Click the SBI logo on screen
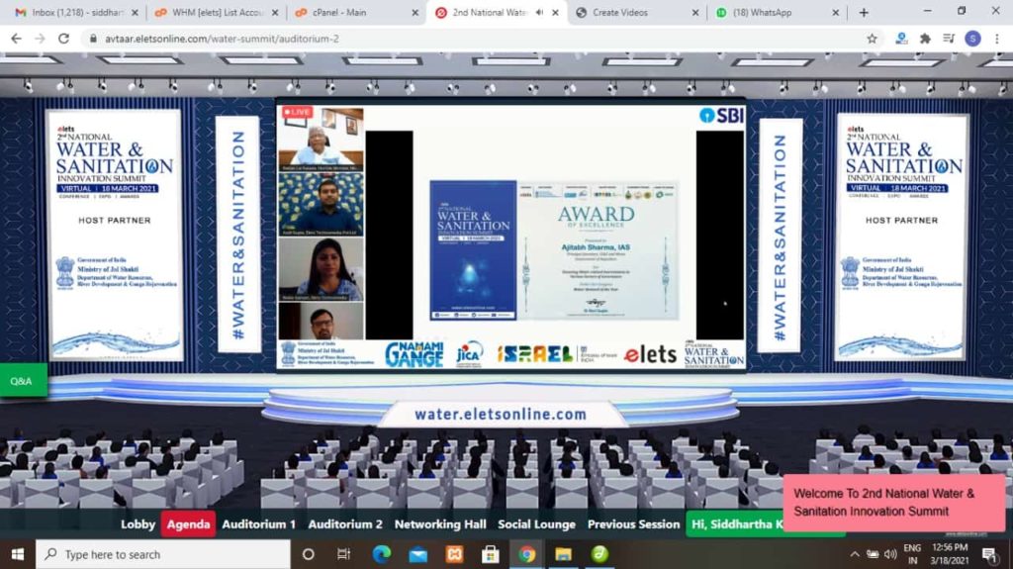 point(721,115)
